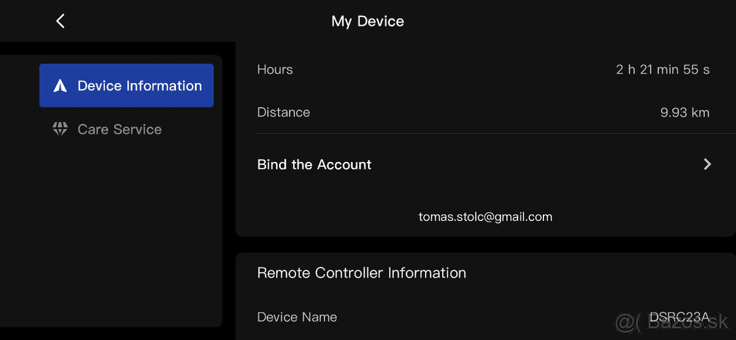Click the Remote Controller Information heading

coord(361,272)
